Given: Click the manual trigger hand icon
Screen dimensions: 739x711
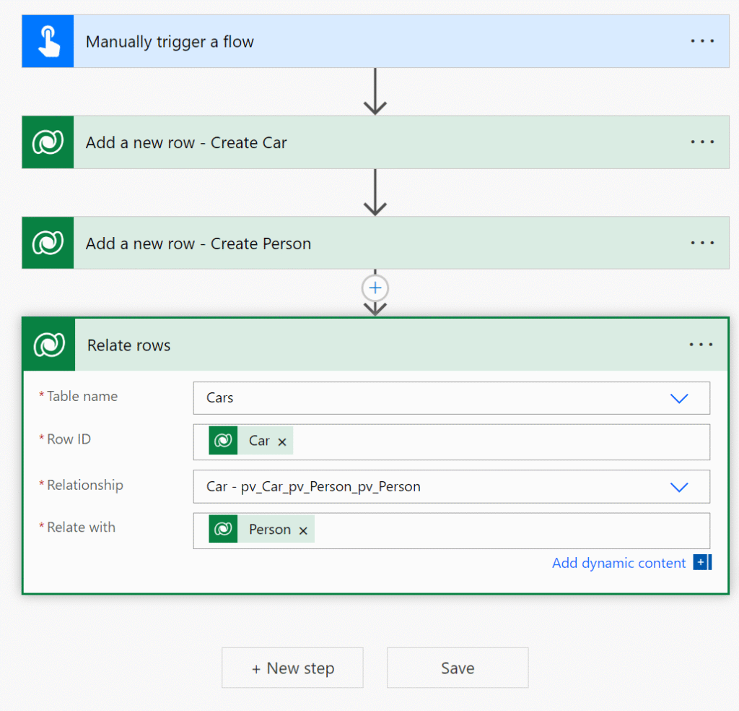Looking at the screenshot, I should (x=48, y=41).
